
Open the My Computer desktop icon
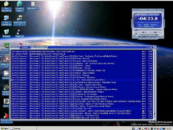(7, 21)
